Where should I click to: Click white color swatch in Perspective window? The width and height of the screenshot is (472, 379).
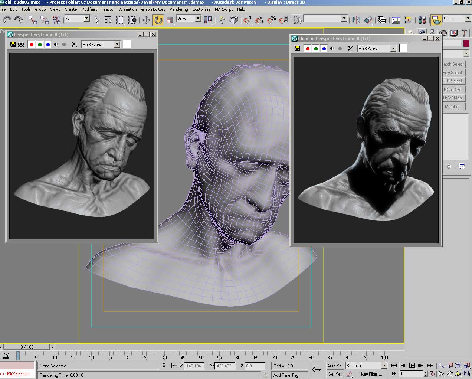(127, 44)
